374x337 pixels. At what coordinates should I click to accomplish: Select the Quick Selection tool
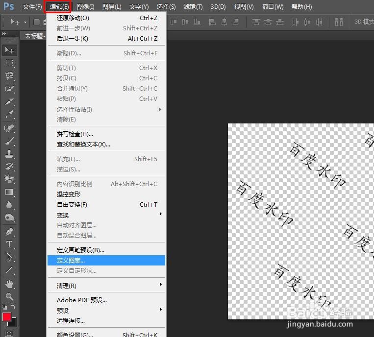9,89
